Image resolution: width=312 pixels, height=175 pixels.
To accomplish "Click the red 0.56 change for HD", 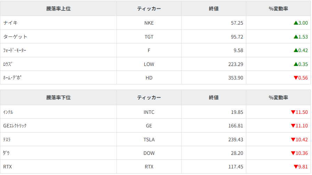I will coord(301,78).
